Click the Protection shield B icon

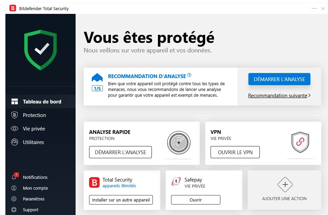tap(15, 115)
